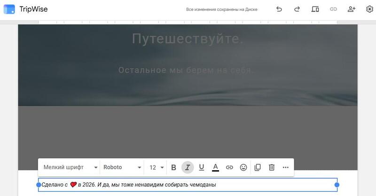Open the emoji picker
Image resolution: width=376 pixels, height=196 pixels.
(x=243, y=167)
